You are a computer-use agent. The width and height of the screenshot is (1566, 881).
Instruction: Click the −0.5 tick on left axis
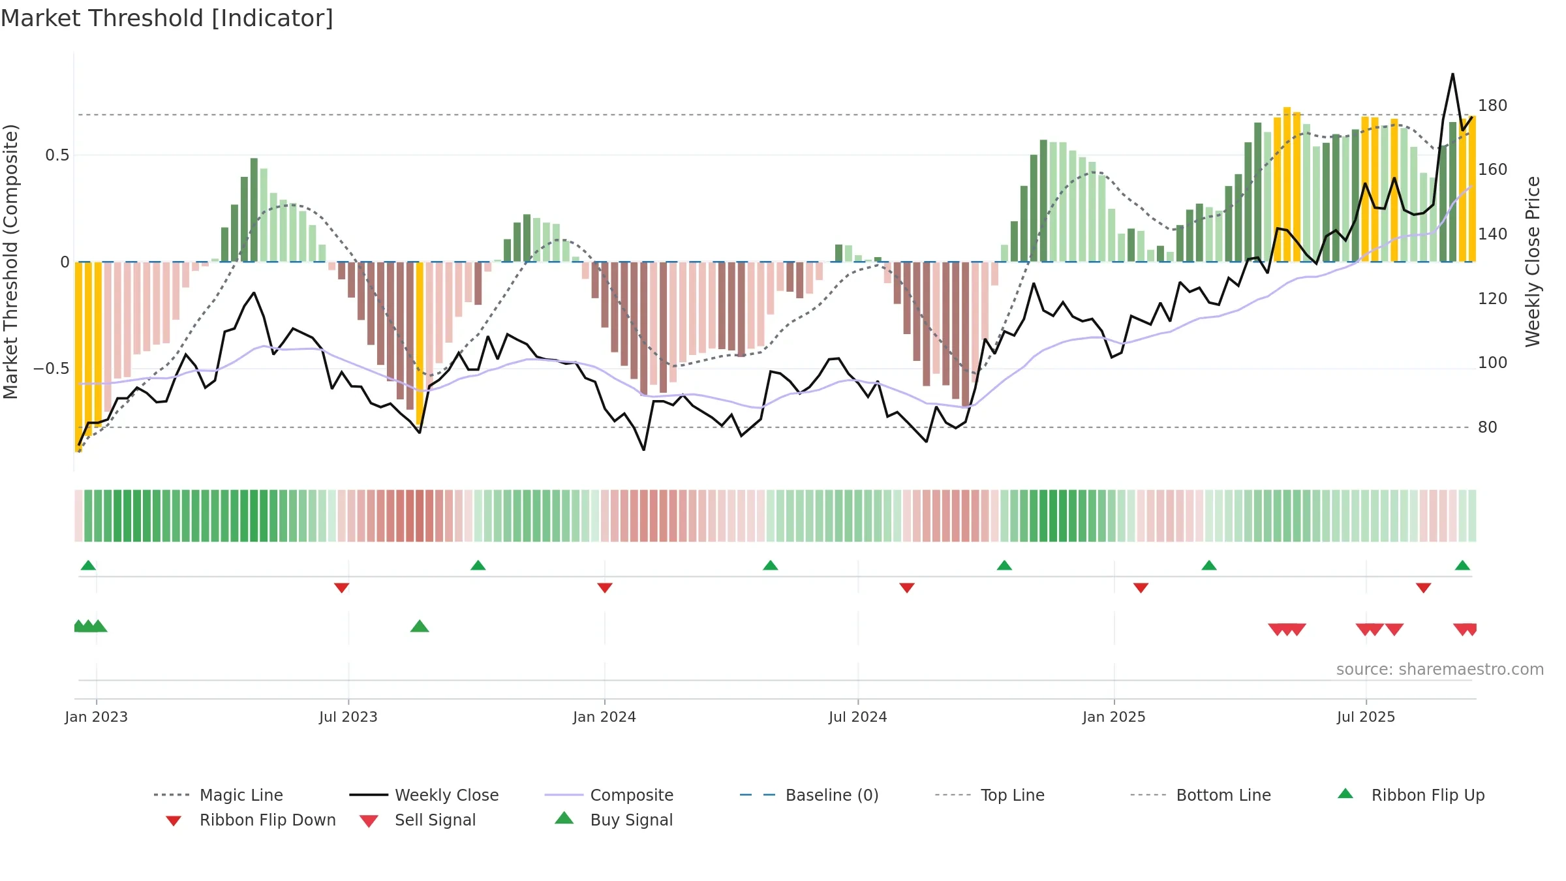tap(52, 369)
